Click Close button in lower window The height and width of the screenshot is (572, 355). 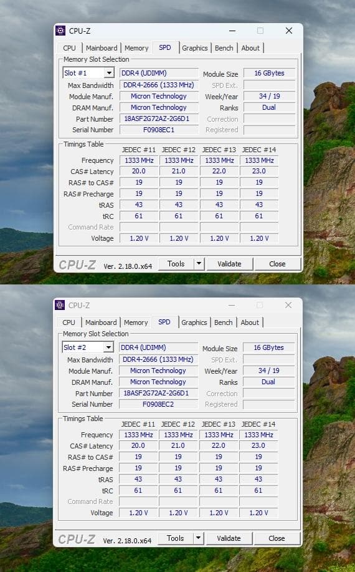pyautogui.click(x=277, y=538)
